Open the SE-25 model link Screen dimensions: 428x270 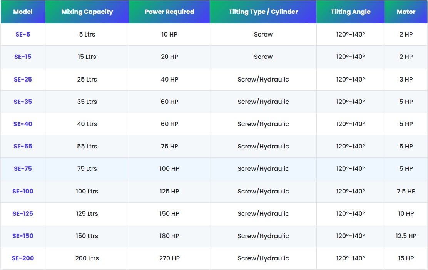[x=23, y=79]
